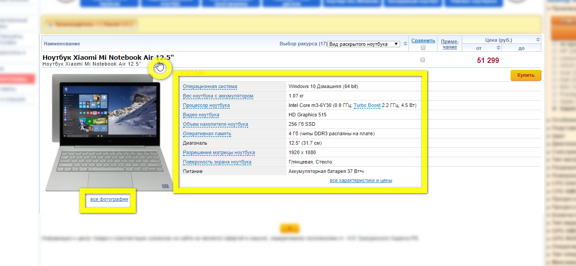Click the 'Вес ноутбука с аккумулятором' spec link

[218, 96]
